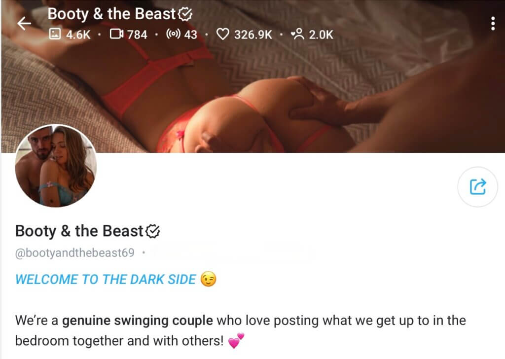The width and height of the screenshot is (505, 359).
Task: Click the winking face emoji
Action: coord(208,279)
